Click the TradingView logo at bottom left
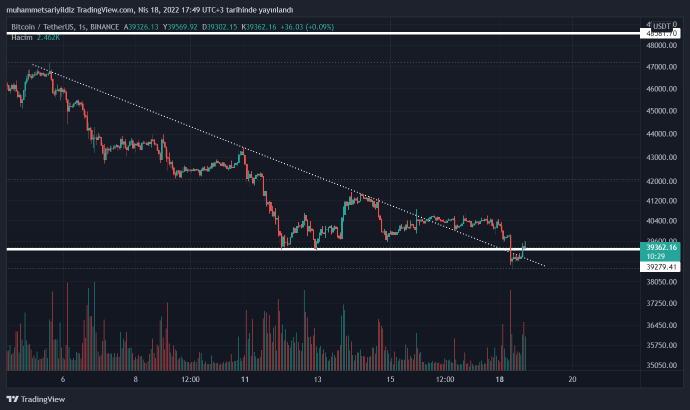The width and height of the screenshot is (690, 410). pos(36,399)
